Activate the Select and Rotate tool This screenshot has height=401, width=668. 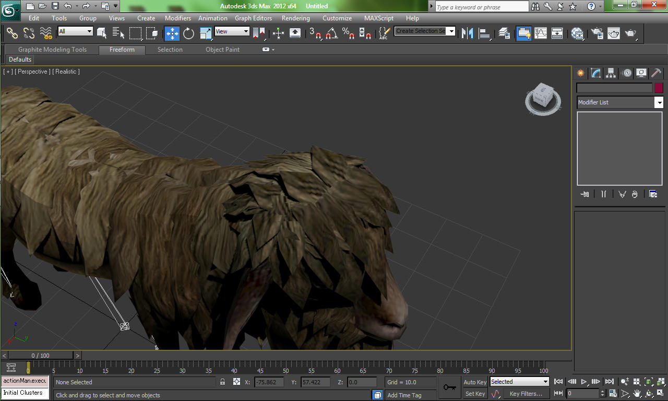(189, 33)
